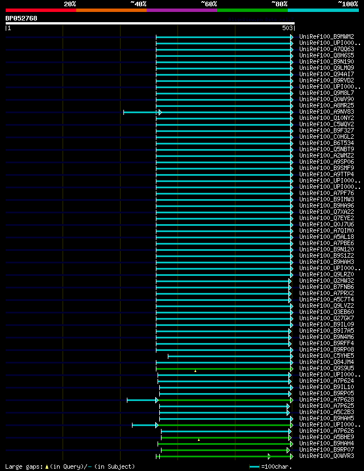The width and height of the screenshot is (364, 471).
Task: Open the UniRef100_A7QQ63 hit label
Action: pos(326,49)
